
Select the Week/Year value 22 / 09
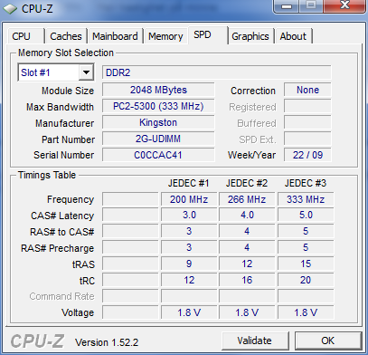click(307, 155)
